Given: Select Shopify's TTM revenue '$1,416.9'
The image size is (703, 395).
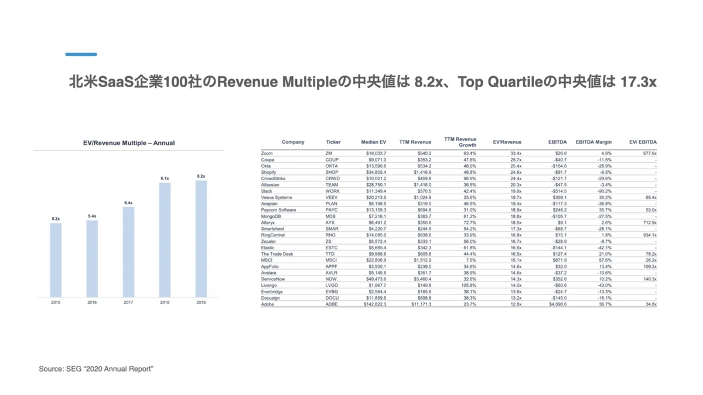Looking at the screenshot, I should (422, 172).
